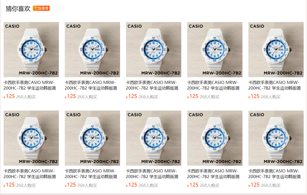Click 268人购买 text under third bottom-row watch
The width and height of the screenshot is (307, 195).
pos(148,185)
